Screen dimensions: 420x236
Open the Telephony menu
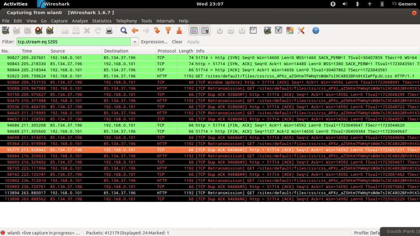click(126, 21)
